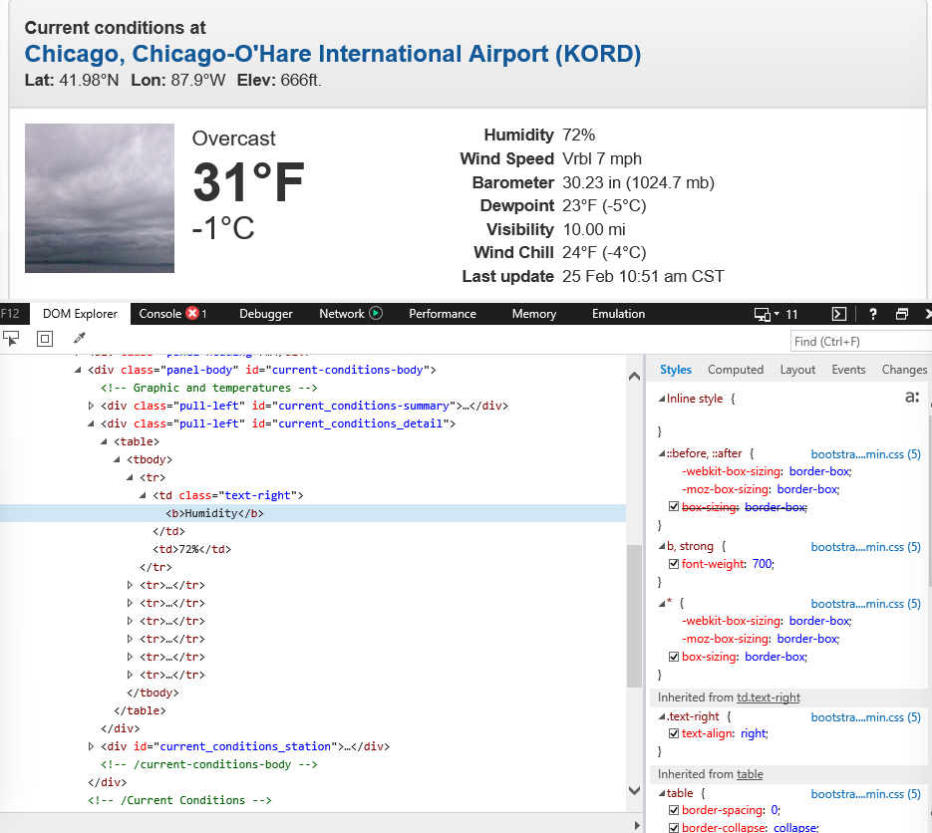Click the F12 label in the toolbar
This screenshot has height=833, width=932.
[10, 313]
